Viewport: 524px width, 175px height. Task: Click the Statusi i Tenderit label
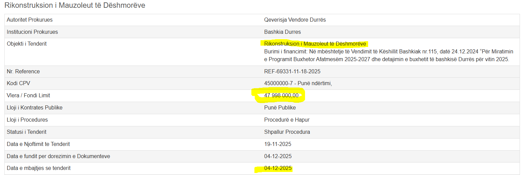point(27,132)
